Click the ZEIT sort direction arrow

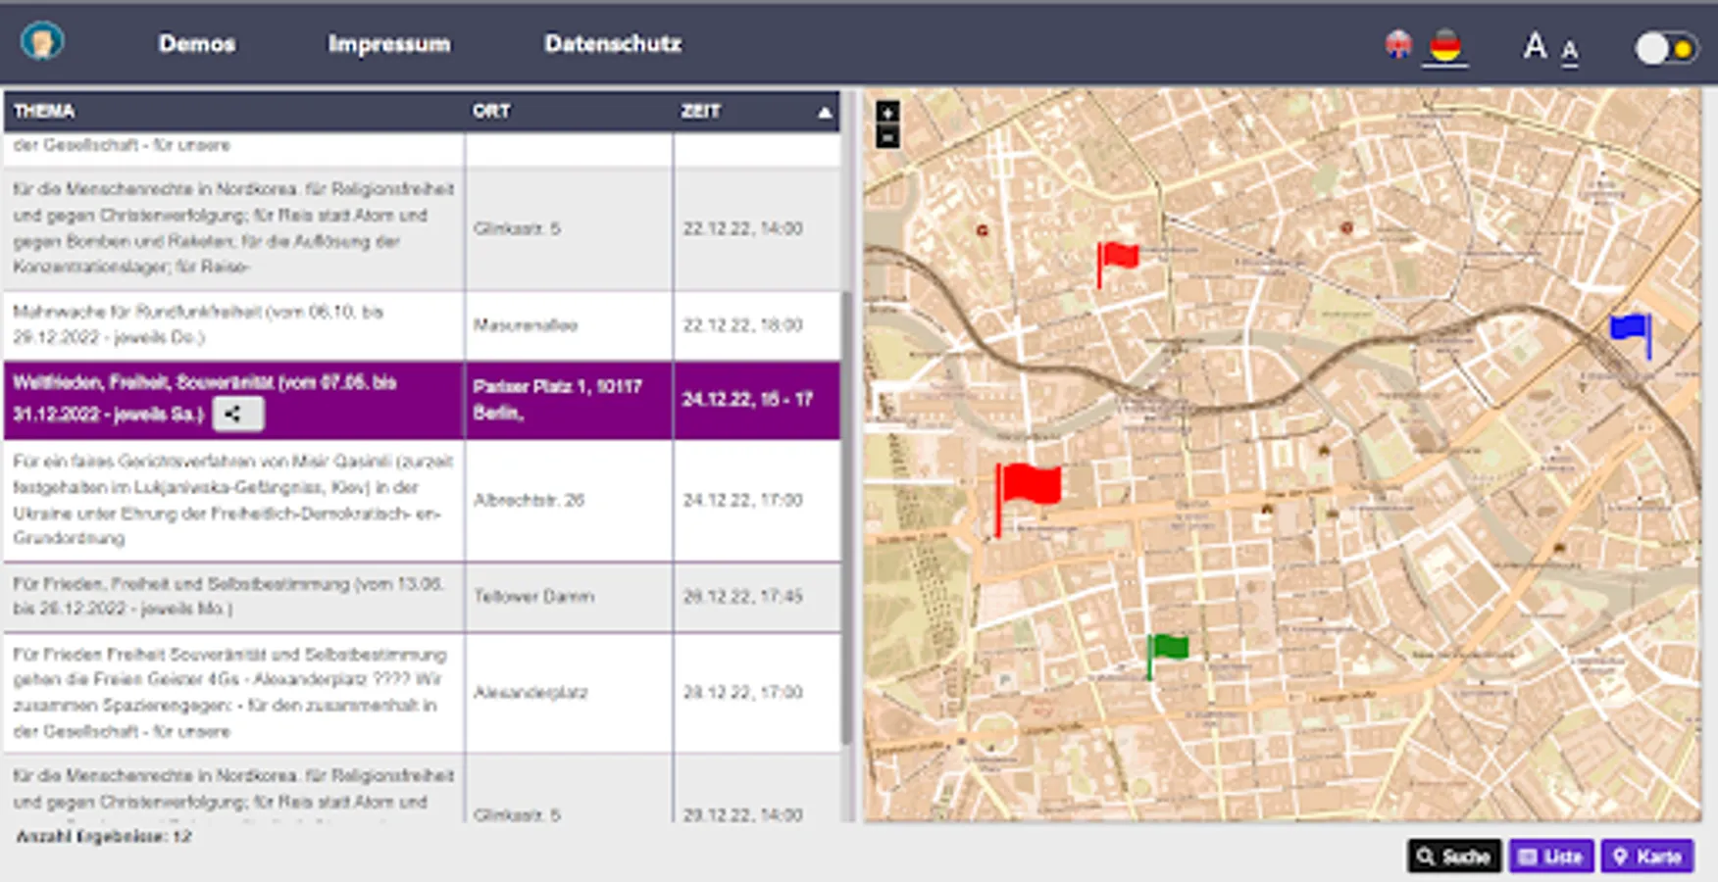825,113
